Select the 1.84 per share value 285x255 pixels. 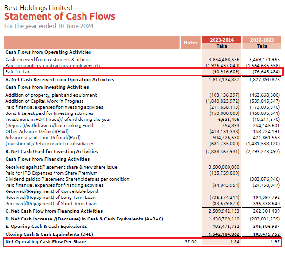235,242
